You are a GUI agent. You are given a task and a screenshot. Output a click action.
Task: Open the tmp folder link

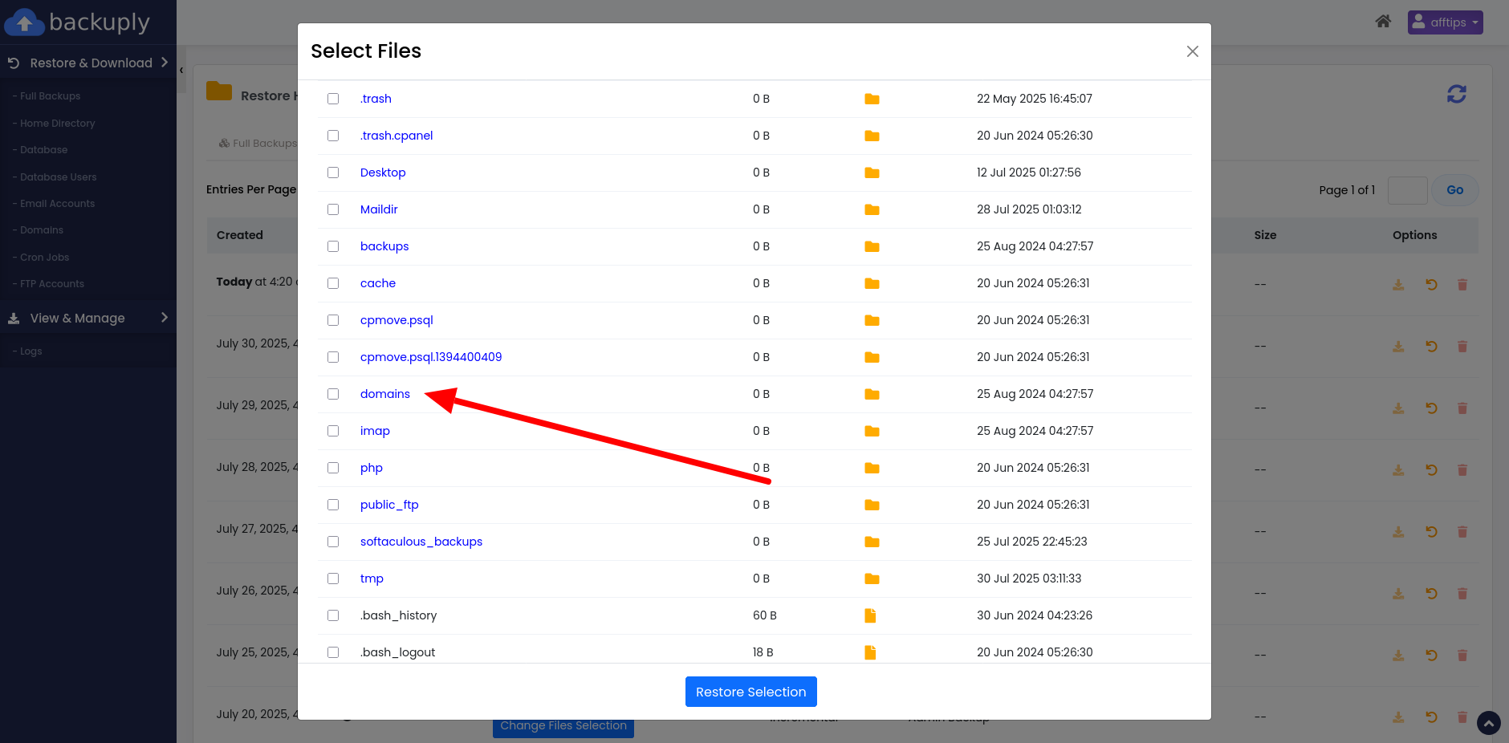click(x=372, y=579)
